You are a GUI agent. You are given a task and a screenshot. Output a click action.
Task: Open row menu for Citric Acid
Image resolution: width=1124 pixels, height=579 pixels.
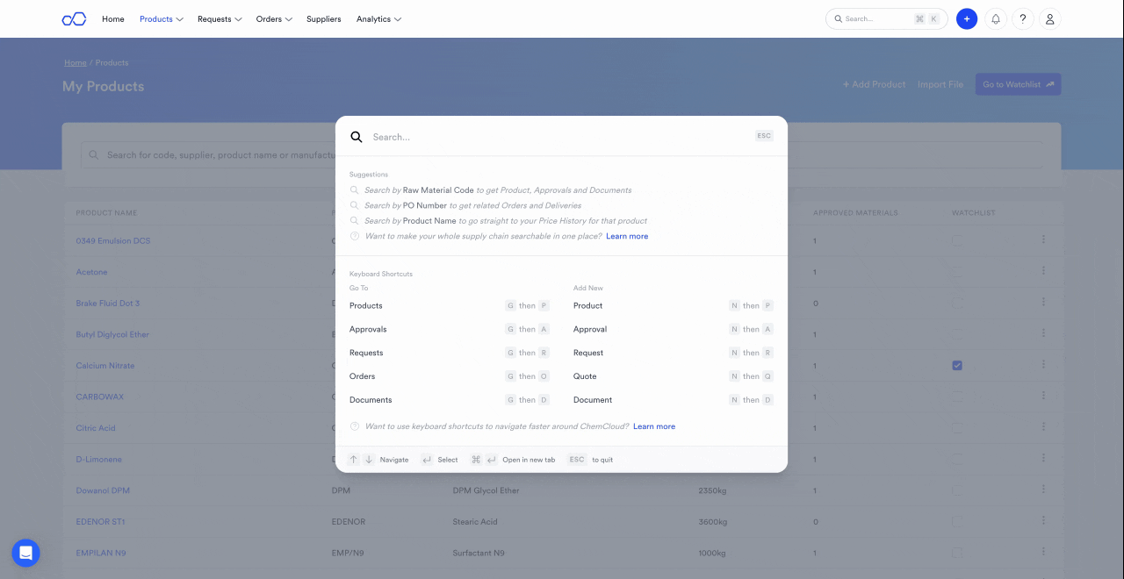click(1043, 427)
